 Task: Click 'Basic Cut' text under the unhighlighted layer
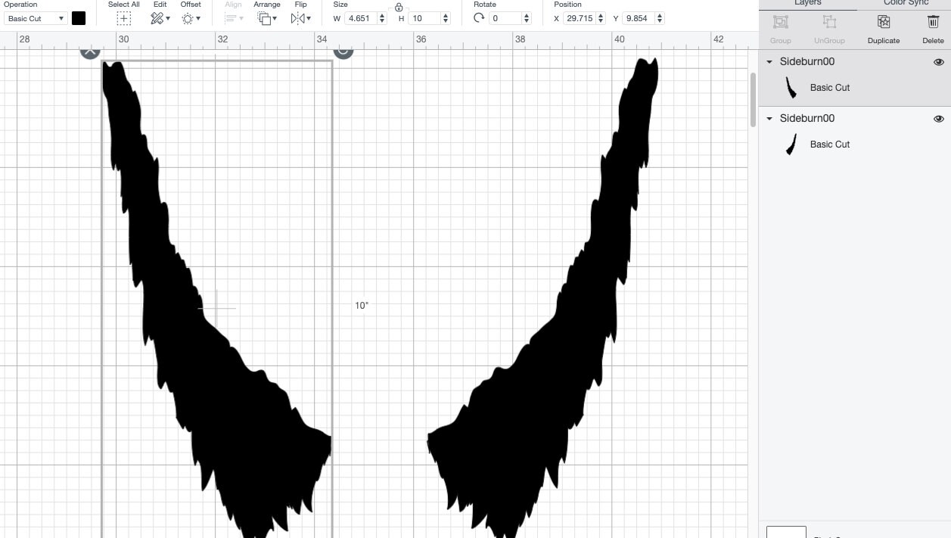[830, 145]
